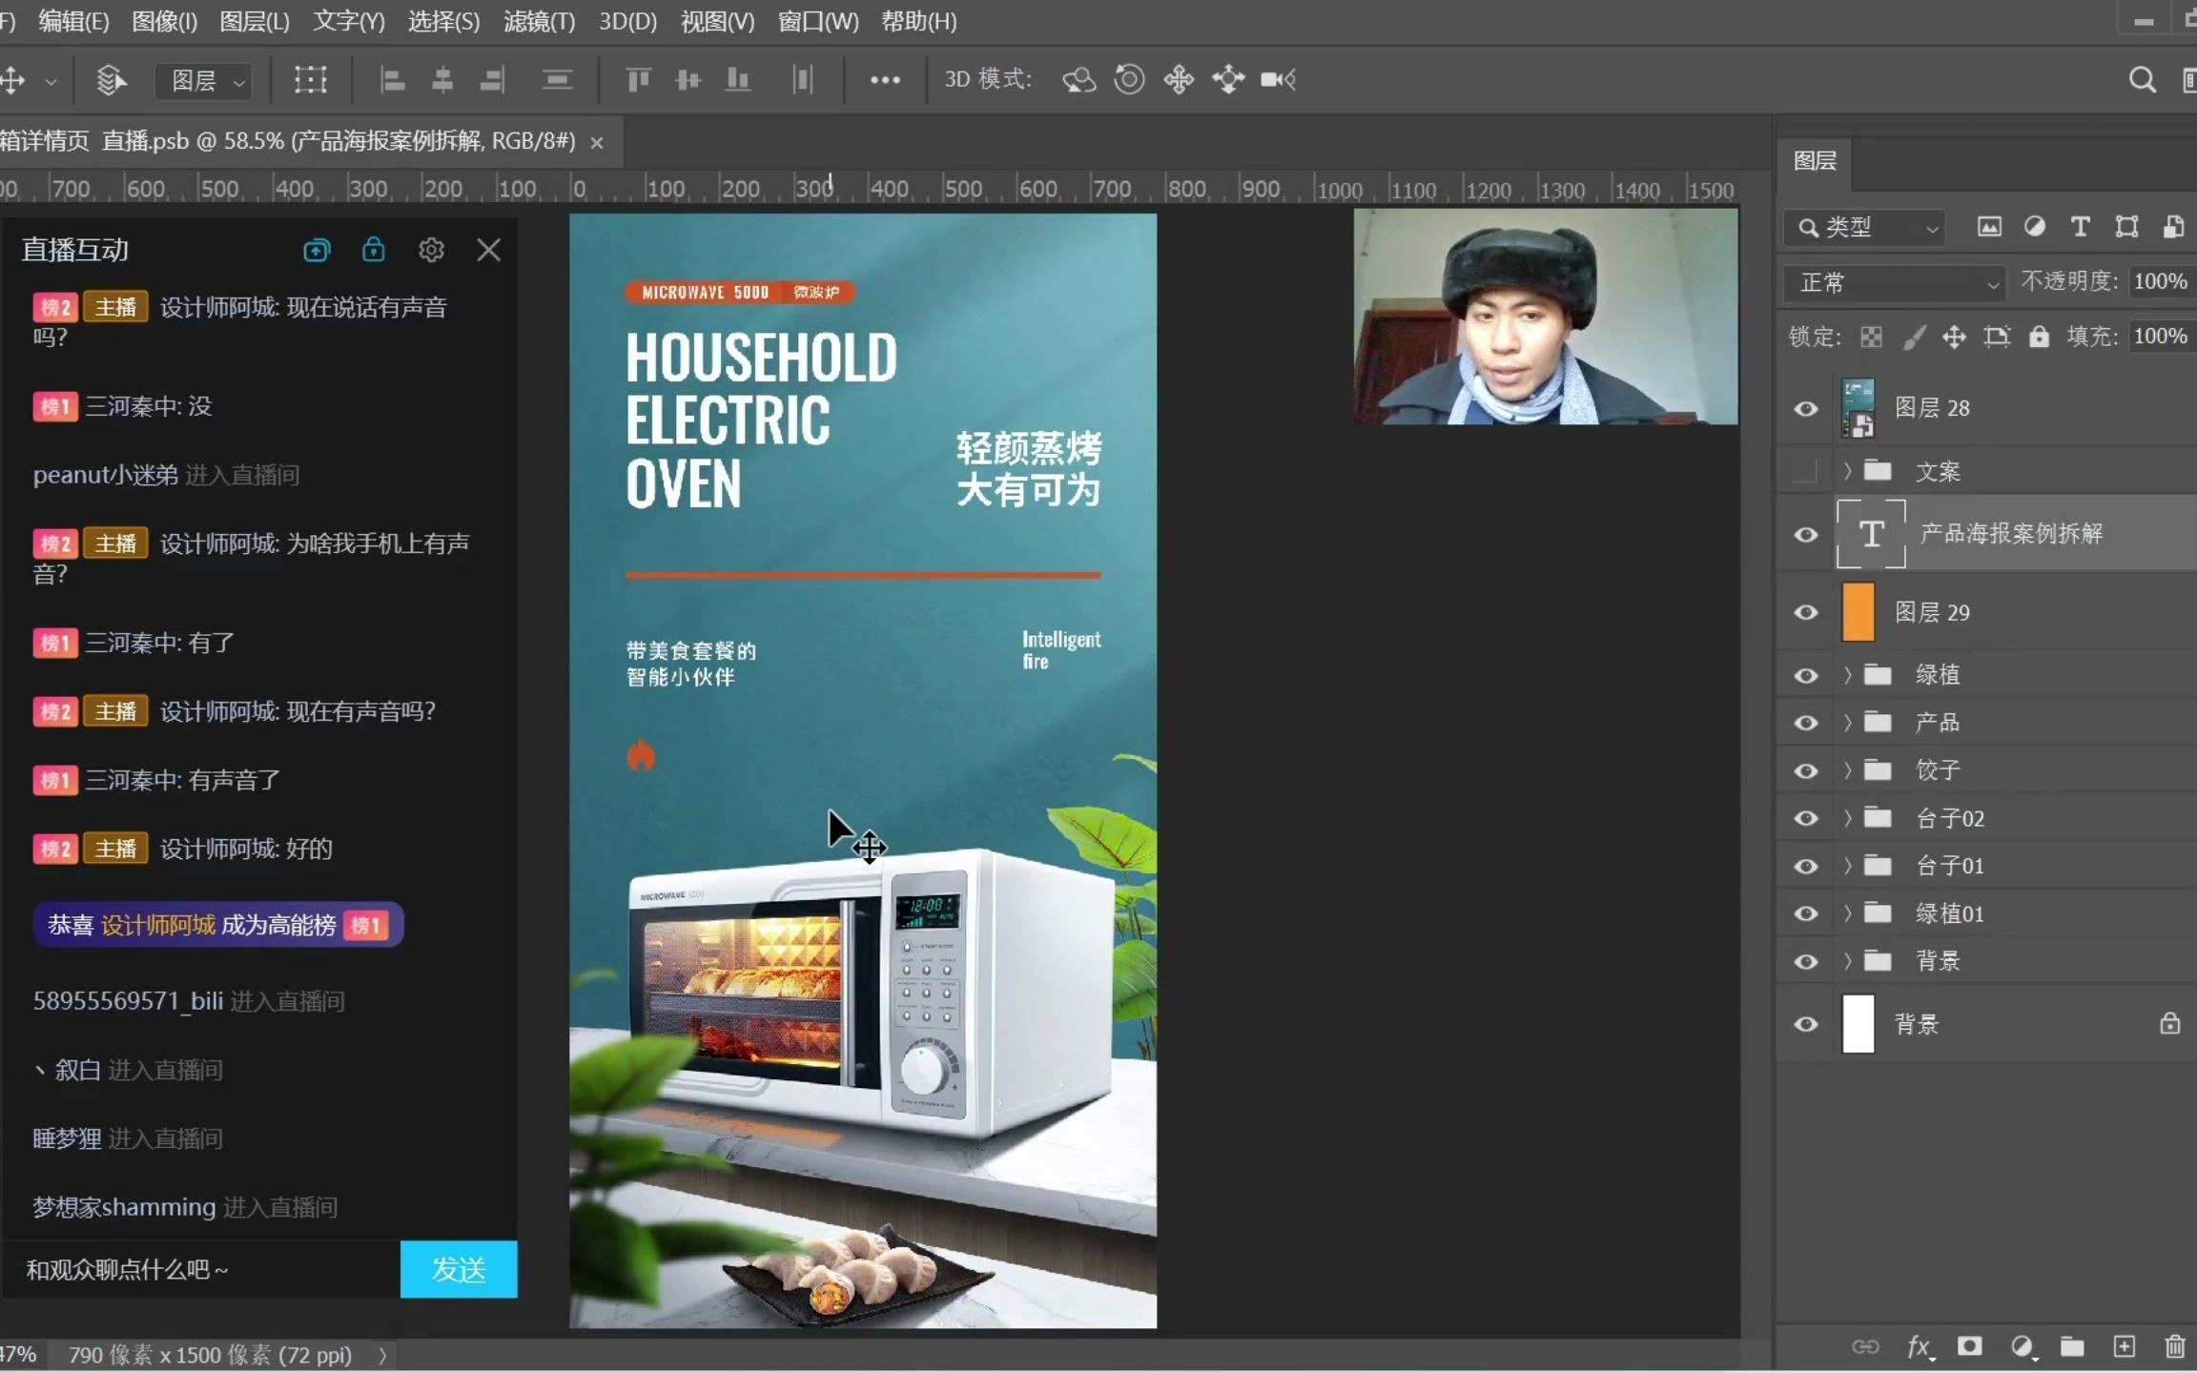2197x1373 pixels.
Task: Click the 直播互动 settings gear icon
Action: pyautogui.click(x=429, y=250)
